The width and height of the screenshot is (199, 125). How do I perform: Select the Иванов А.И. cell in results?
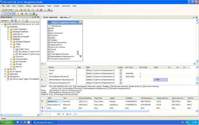[x=55, y=101]
